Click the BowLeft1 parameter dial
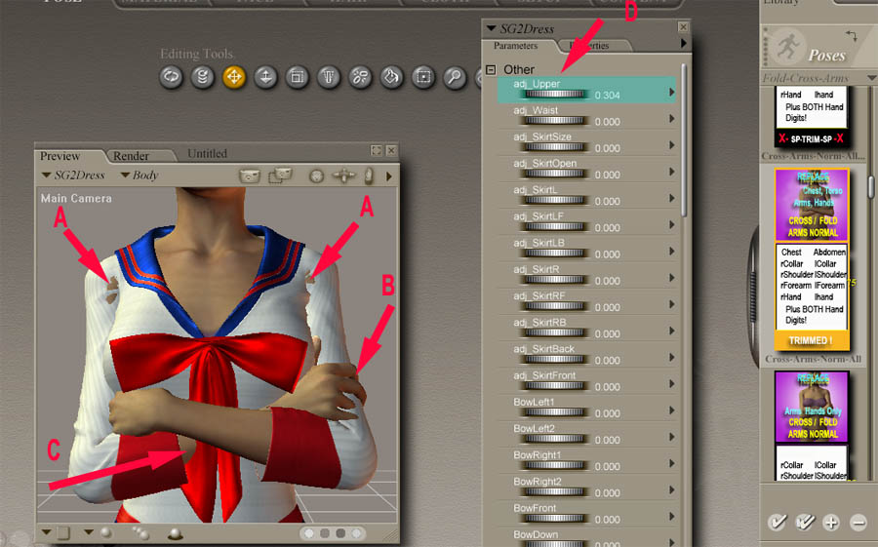This screenshot has height=547, width=878. pos(554,412)
